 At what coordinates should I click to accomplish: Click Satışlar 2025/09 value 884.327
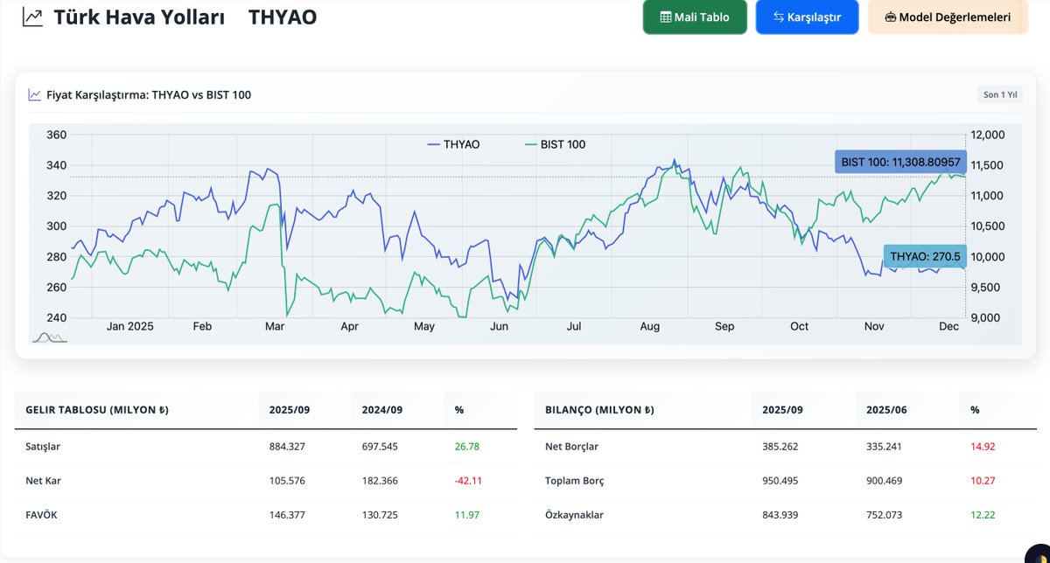pyautogui.click(x=288, y=446)
